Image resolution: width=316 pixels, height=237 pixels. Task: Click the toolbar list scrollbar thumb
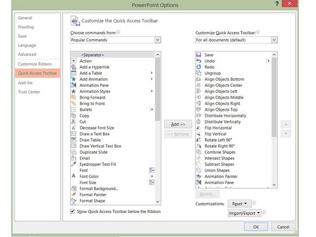(274, 97)
